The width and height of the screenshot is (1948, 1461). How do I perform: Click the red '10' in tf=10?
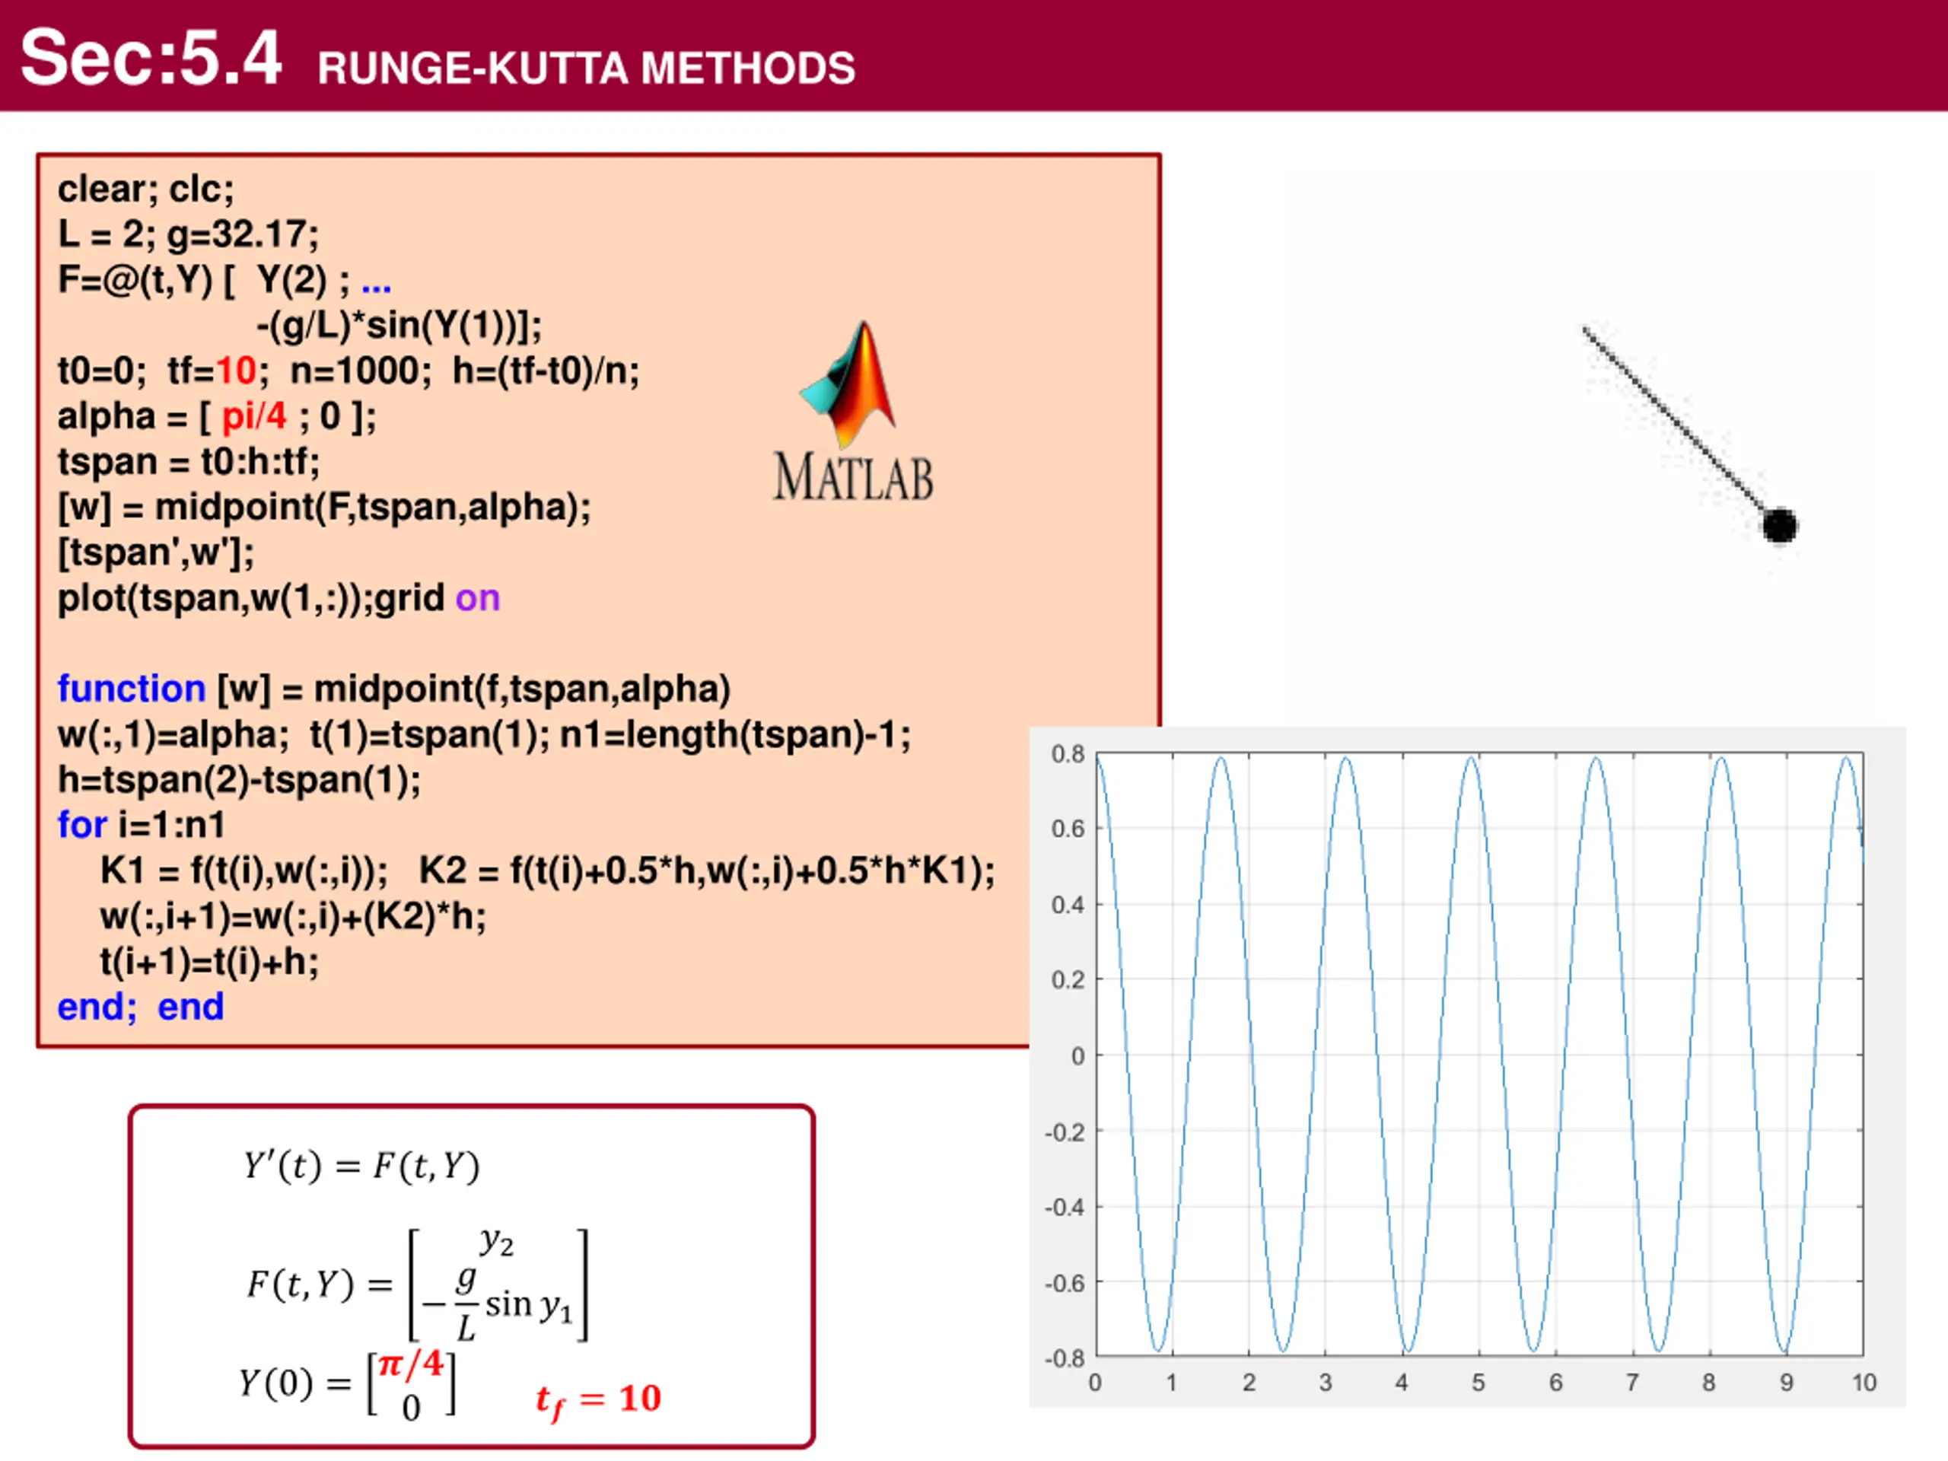[236, 371]
